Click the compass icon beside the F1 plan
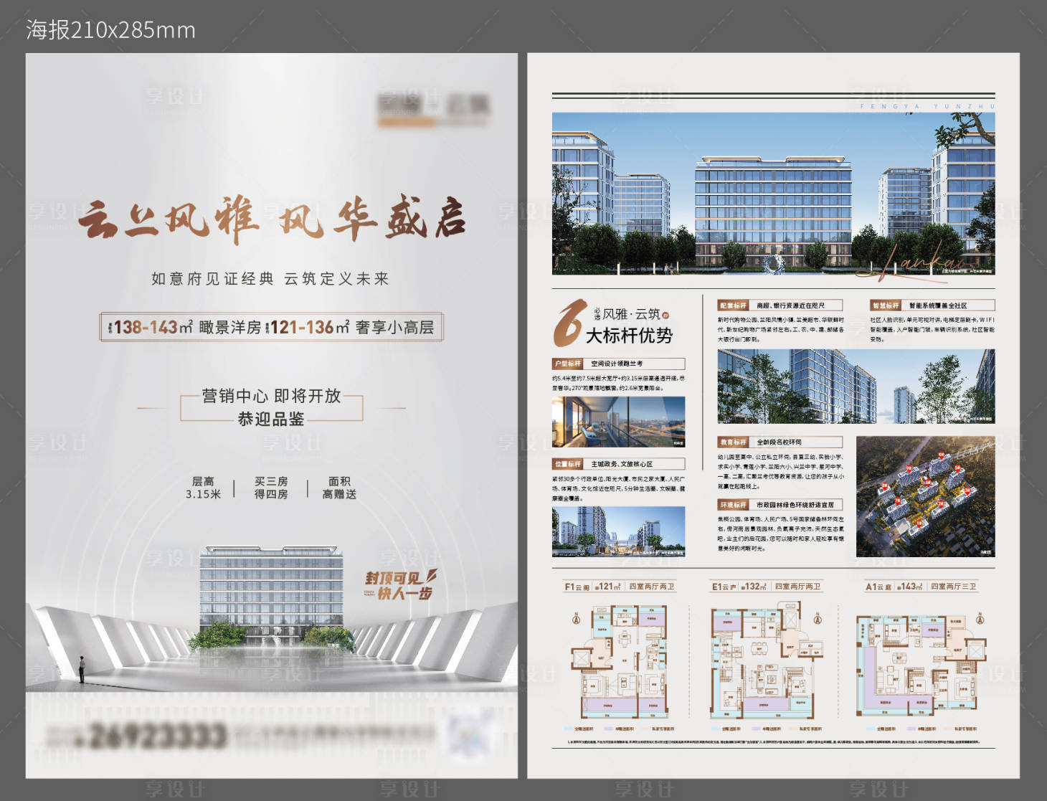The image size is (1047, 801). click(577, 619)
